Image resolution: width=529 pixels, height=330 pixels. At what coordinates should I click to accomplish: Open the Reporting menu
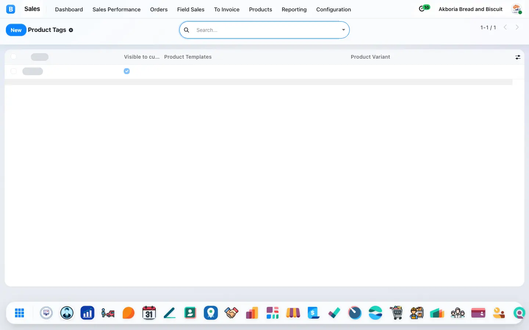[294, 10]
